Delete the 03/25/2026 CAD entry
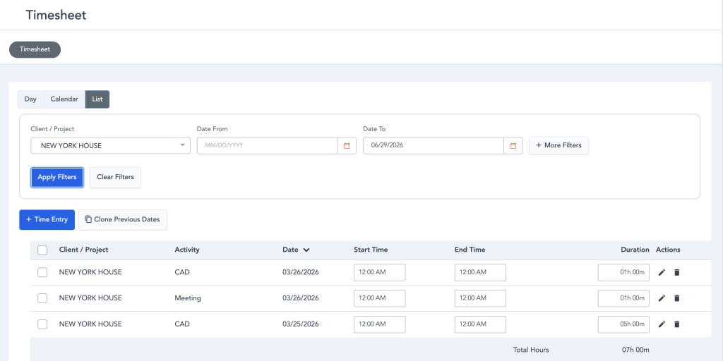Screen dimensions: 723x361 (x=677, y=324)
